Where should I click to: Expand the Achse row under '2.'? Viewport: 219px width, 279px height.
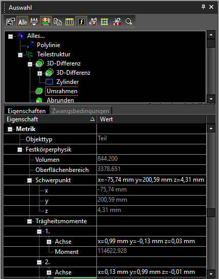pyautogui.click(x=49, y=272)
